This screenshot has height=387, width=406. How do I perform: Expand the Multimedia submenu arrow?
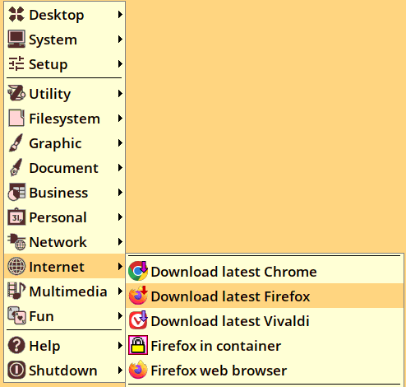pos(120,291)
